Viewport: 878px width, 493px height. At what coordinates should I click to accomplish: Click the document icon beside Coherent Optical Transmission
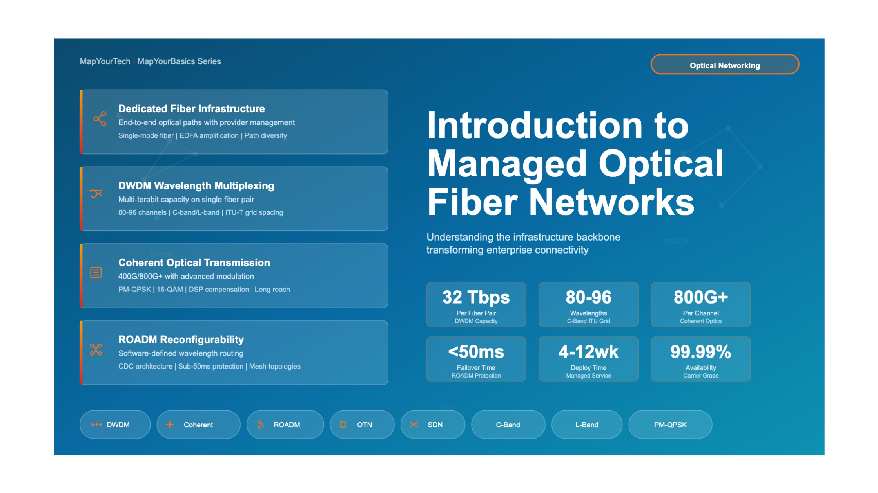pos(96,273)
